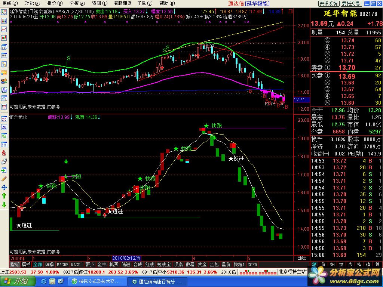Open the orange envelope message icon
The width and height of the screenshot is (383, 287).
click(4, 72)
